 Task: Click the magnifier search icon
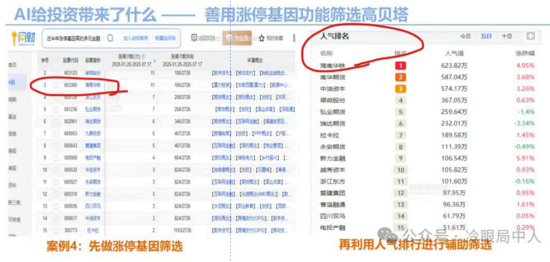tap(110, 38)
